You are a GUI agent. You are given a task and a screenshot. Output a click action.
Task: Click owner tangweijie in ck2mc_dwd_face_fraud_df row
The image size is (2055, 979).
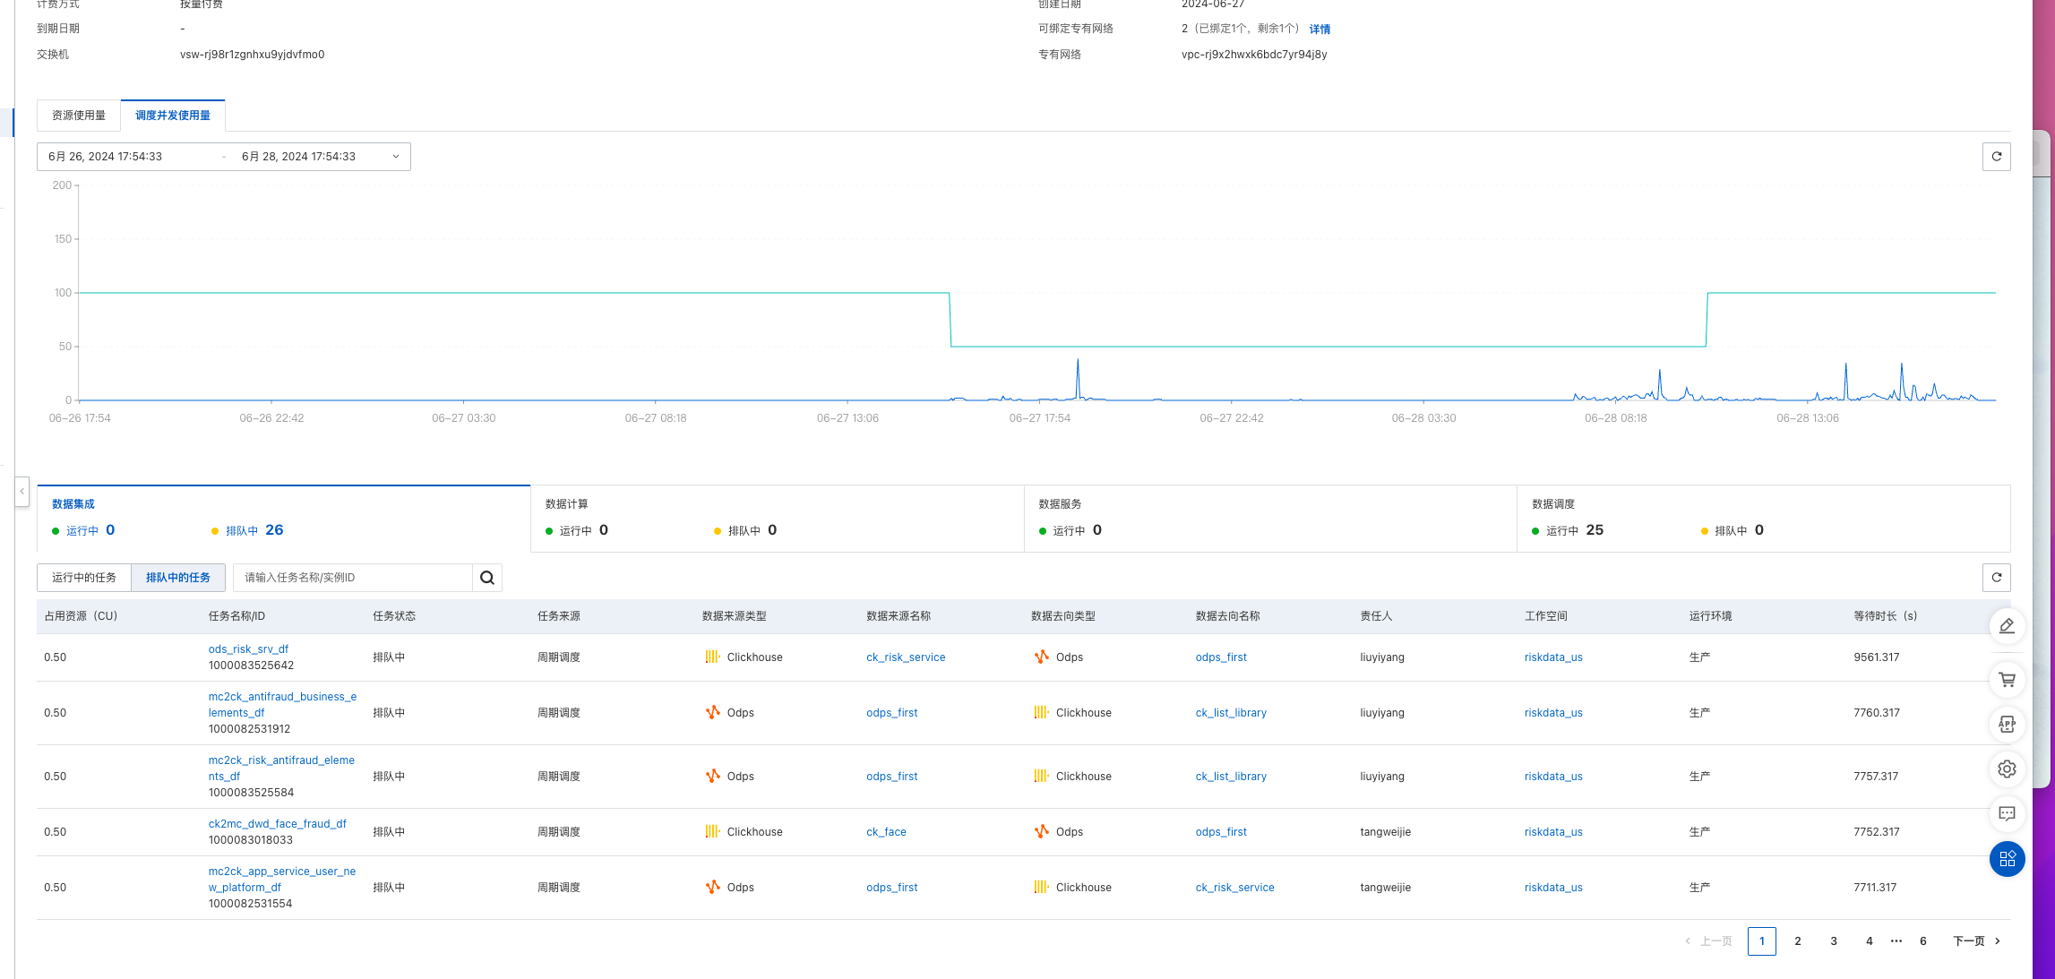(1385, 832)
